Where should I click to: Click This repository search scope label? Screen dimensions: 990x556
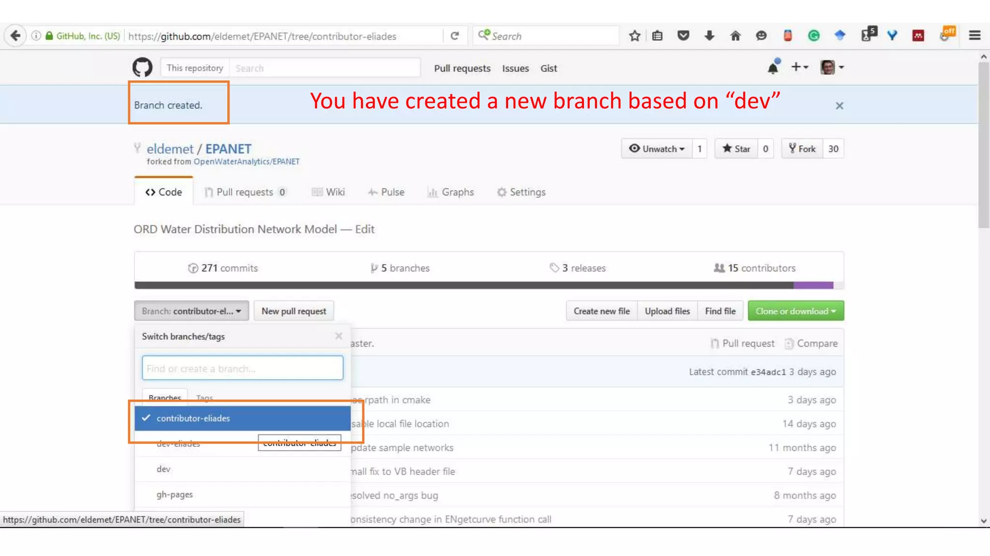(x=195, y=68)
